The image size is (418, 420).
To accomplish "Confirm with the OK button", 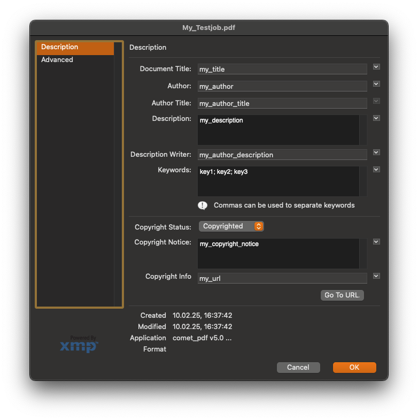I will point(354,367).
